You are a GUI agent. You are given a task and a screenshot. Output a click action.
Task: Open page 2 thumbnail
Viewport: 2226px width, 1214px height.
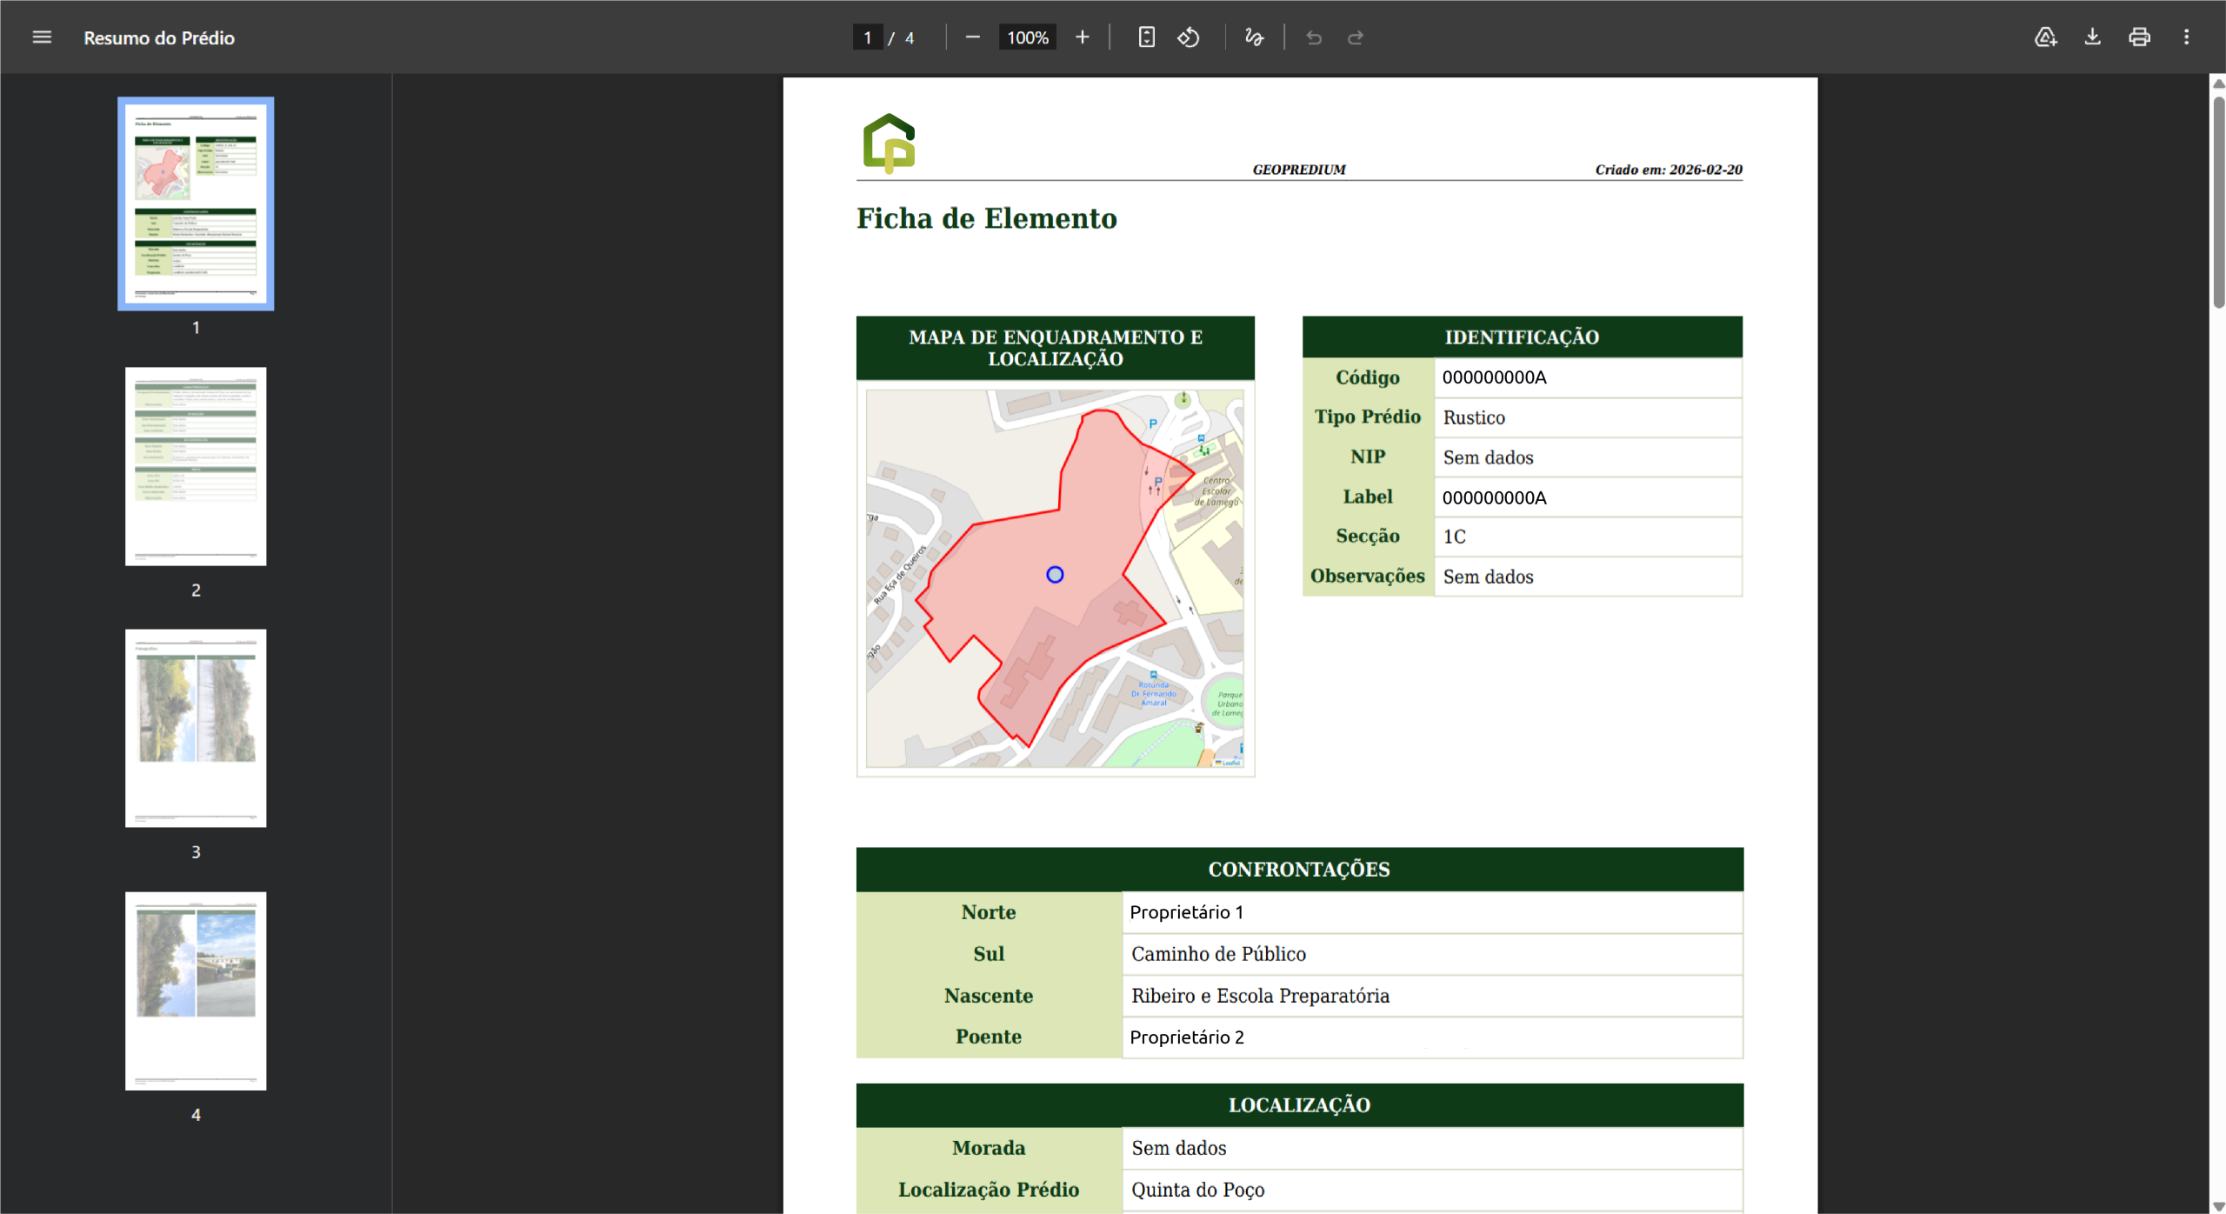(x=196, y=466)
